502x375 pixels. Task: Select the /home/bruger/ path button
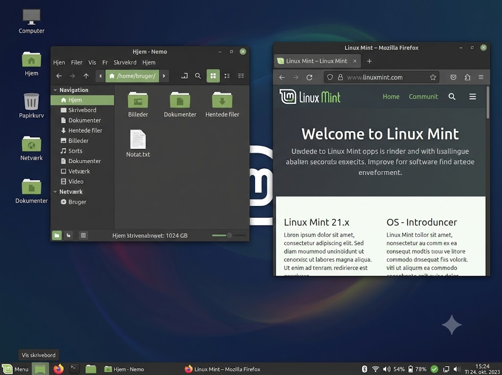pyautogui.click(x=132, y=76)
